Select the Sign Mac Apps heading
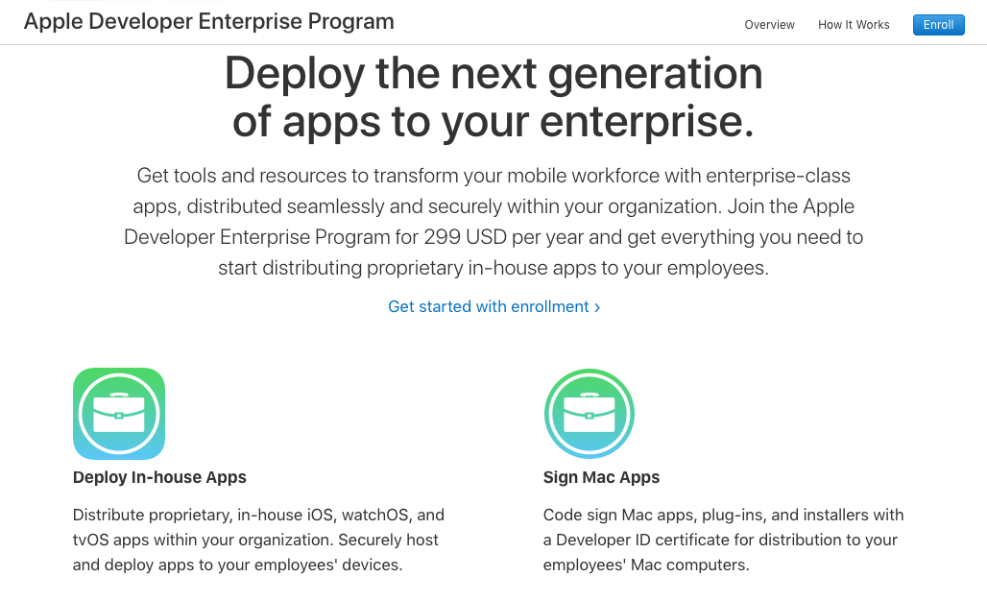Screen dimensions: 987x601 point(601,477)
